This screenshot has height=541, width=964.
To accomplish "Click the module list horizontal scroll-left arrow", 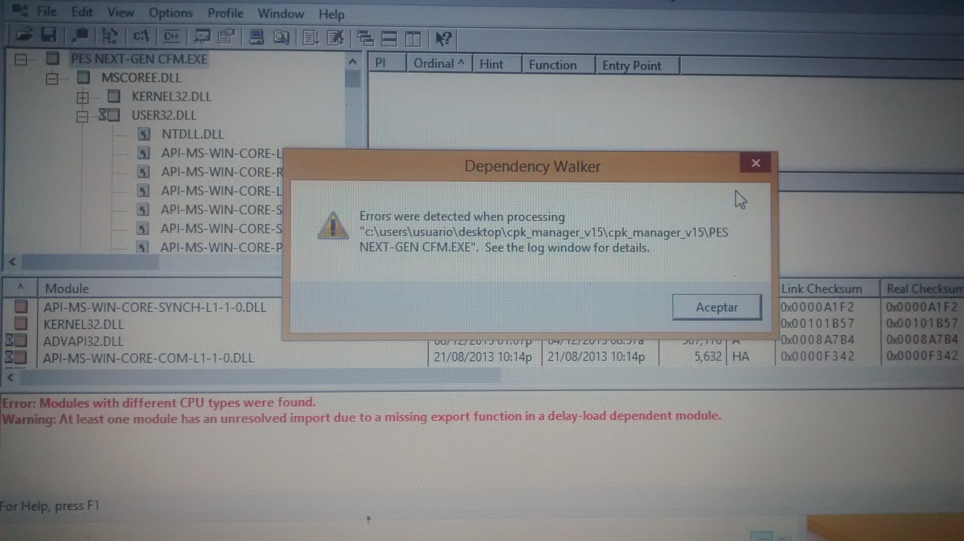I will pyautogui.click(x=10, y=377).
